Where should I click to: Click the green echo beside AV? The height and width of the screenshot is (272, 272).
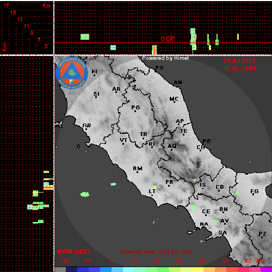217,222
